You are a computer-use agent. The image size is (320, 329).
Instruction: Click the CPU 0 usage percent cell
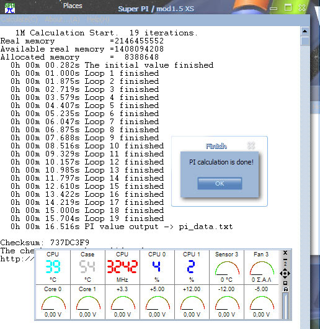pyautogui.click(x=157, y=267)
